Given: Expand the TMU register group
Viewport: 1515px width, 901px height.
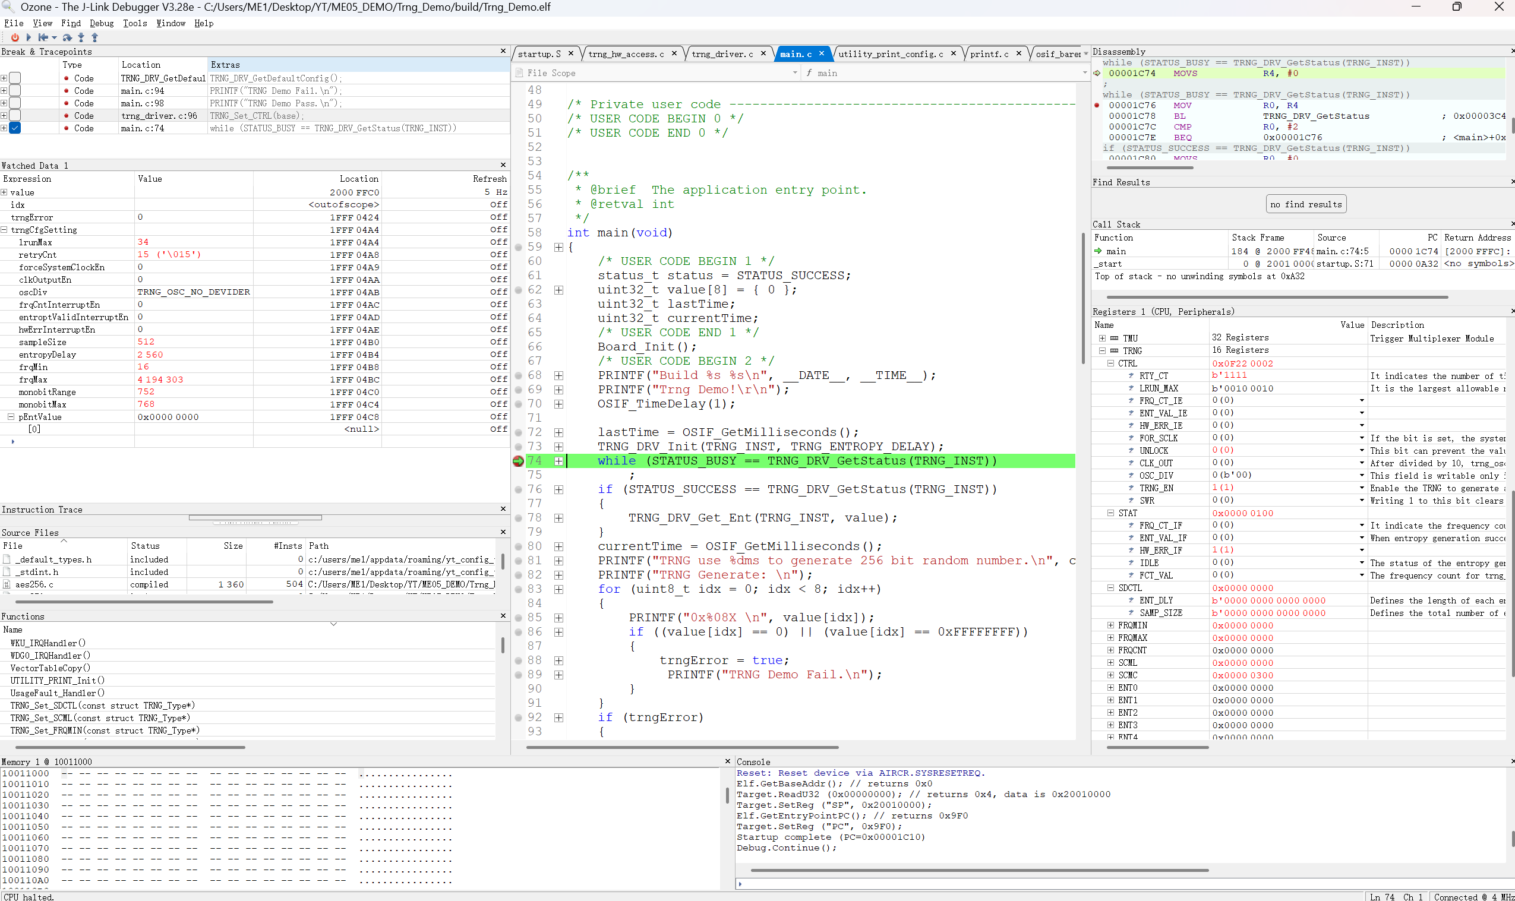Looking at the screenshot, I should [x=1102, y=339].
